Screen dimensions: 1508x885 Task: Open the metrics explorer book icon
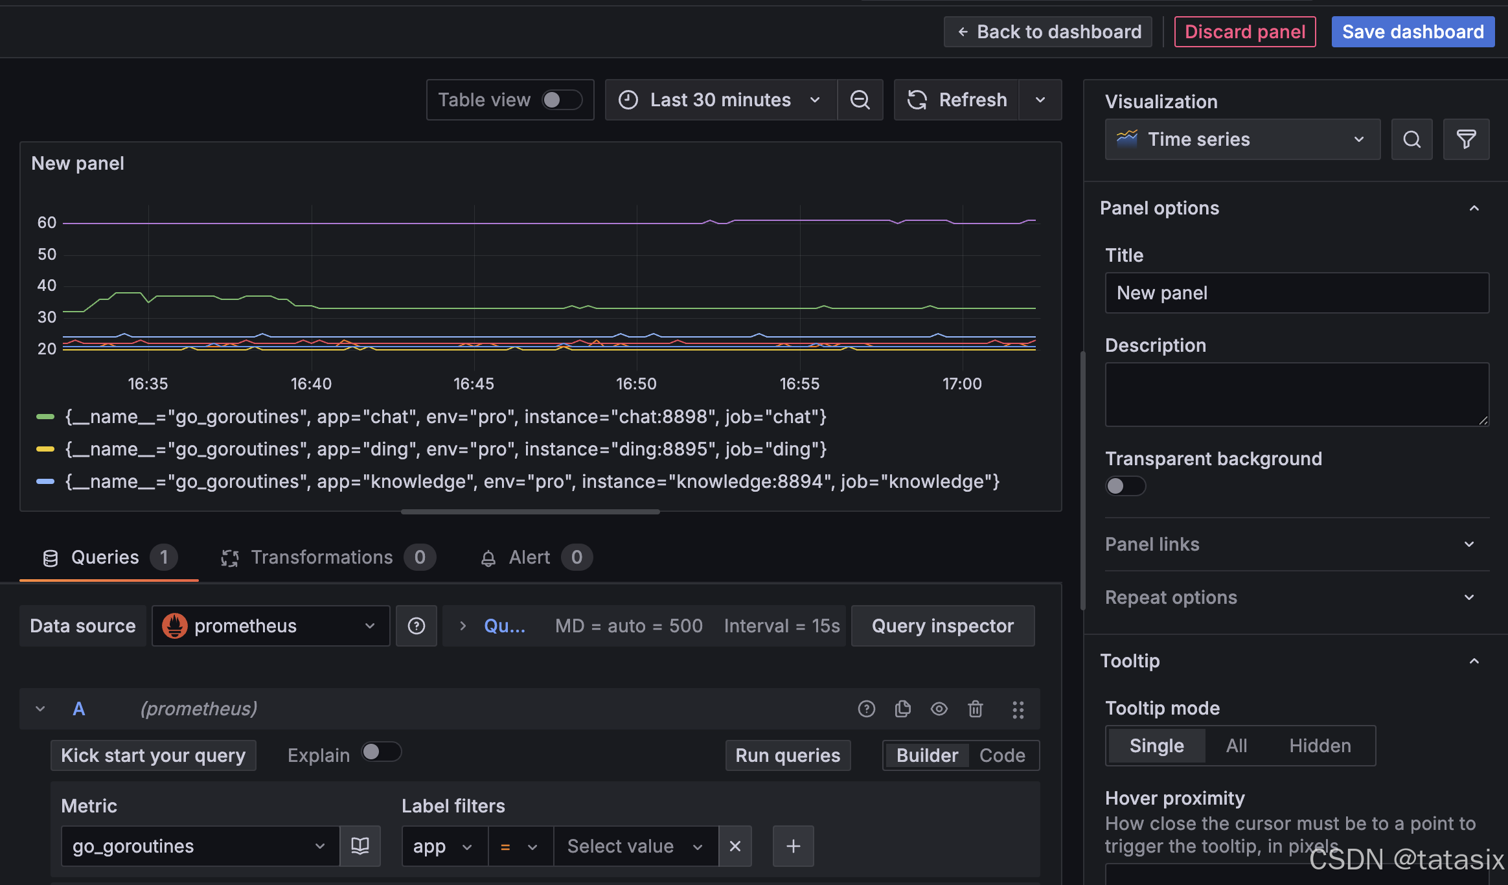pyautogui.click(x=360, y=845)
